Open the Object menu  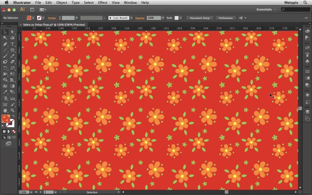[62, 2]
